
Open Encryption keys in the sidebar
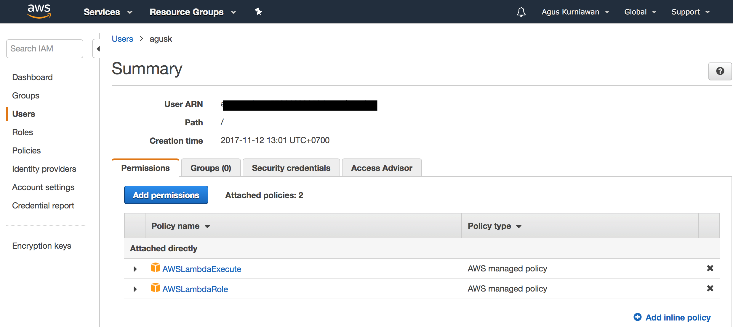(x=42, y=246)
